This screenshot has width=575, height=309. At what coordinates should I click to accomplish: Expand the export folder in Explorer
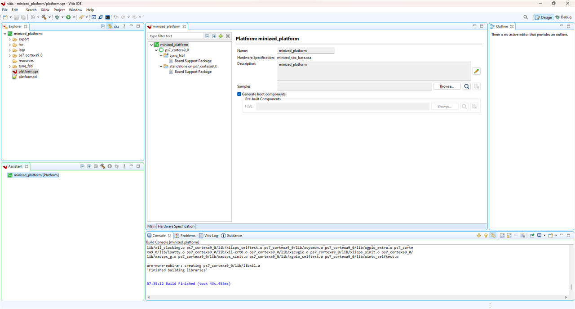(10, 39)
